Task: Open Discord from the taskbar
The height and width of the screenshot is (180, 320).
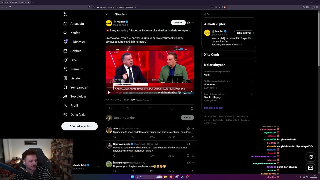Action: click(177, 177)
